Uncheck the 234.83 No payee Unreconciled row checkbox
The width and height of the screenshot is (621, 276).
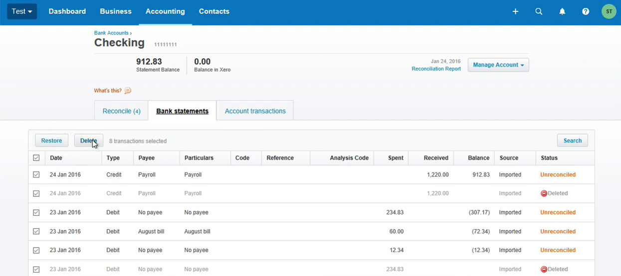(x=36, y=212)
